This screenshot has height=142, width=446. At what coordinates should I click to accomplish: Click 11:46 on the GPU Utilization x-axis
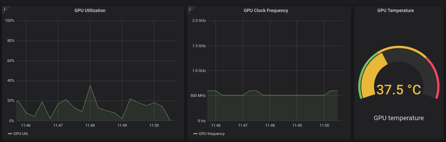pos(26,125)
